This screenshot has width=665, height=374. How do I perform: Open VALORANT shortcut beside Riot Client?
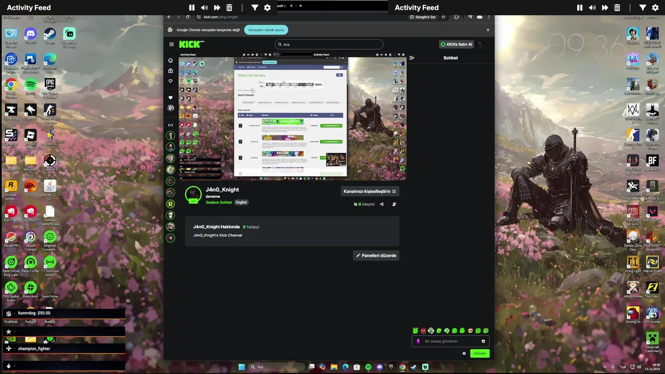(31, 214)
